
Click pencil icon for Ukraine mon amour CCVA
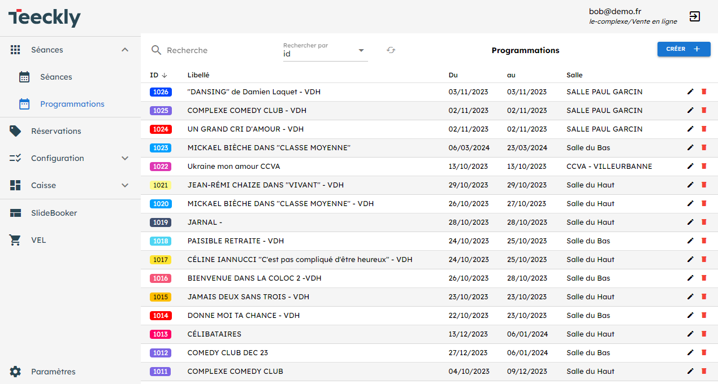690,166
